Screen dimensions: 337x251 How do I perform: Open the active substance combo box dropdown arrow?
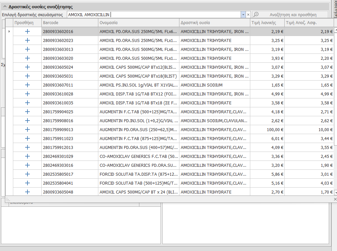(x=243, y=15)
